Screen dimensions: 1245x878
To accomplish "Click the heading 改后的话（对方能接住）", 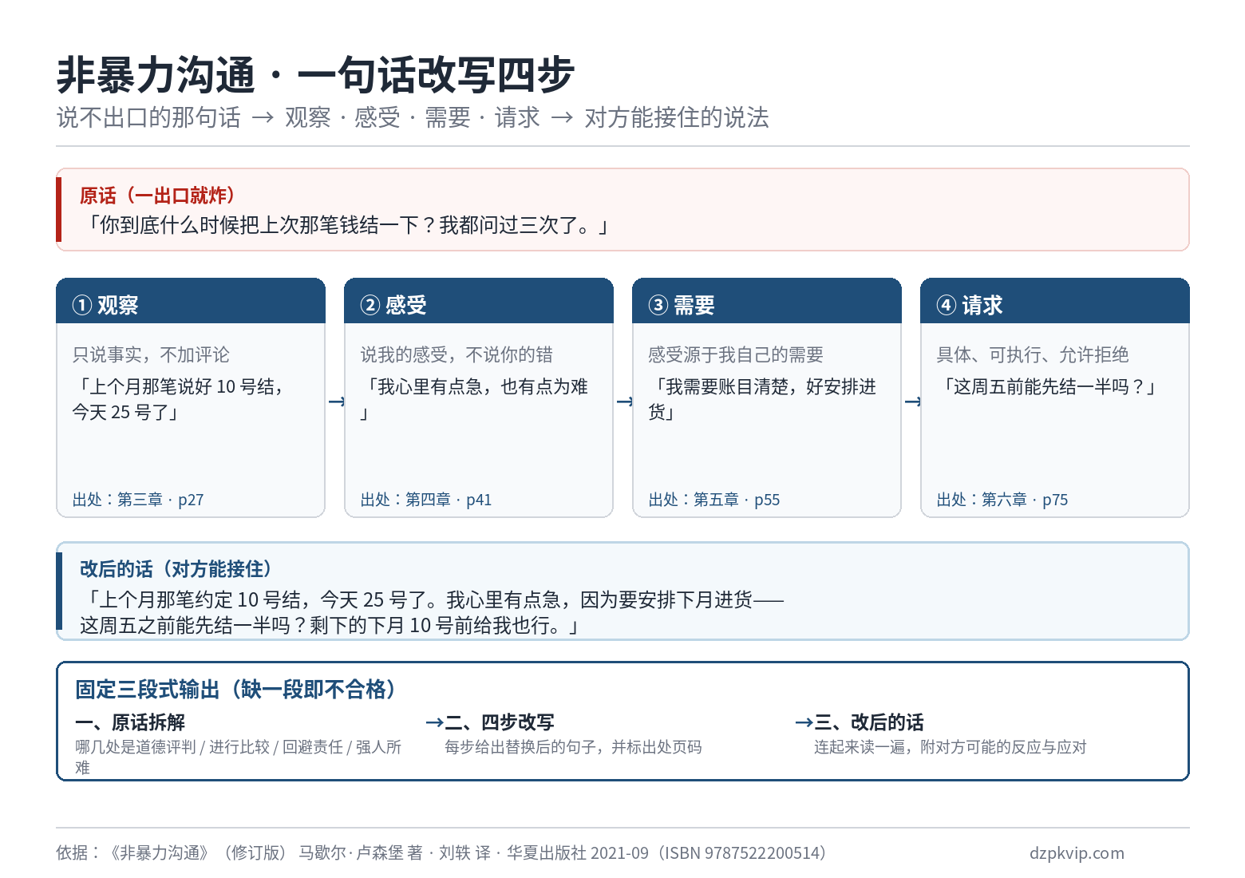I will tap(176, 569).
